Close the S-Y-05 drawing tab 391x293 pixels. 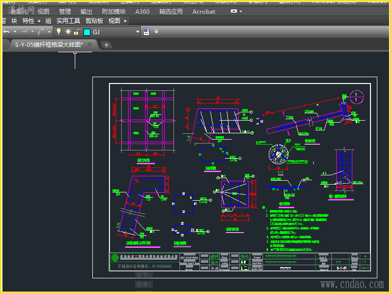click(x=90, y=44)
